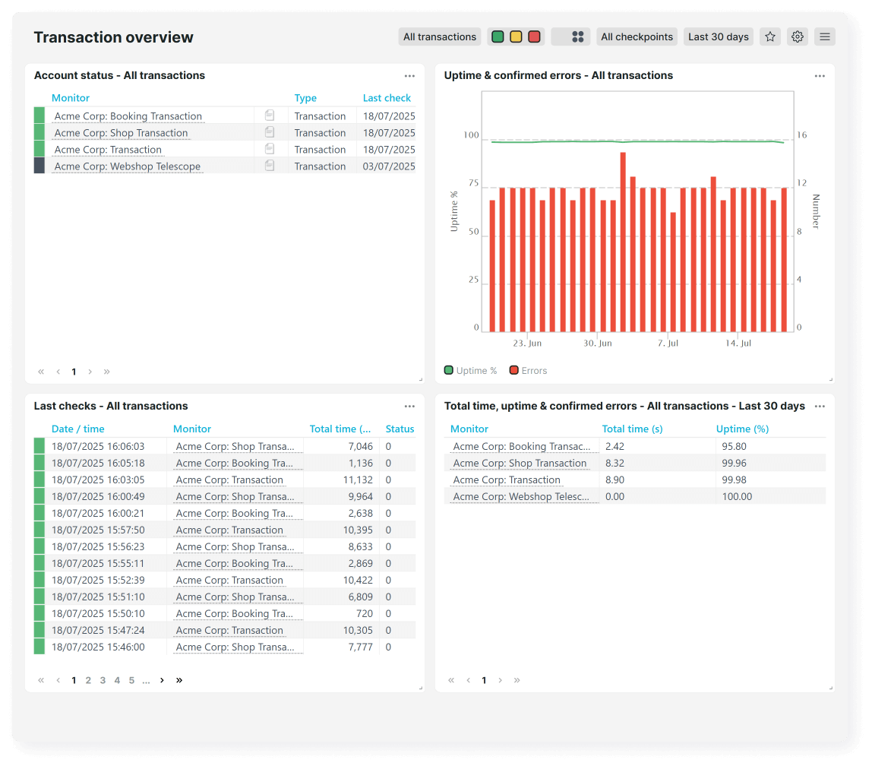Open the log icon for Acme Corp: Webshop Telescope
The width and height of the screenshot is (872, 766).
point(270,166)
